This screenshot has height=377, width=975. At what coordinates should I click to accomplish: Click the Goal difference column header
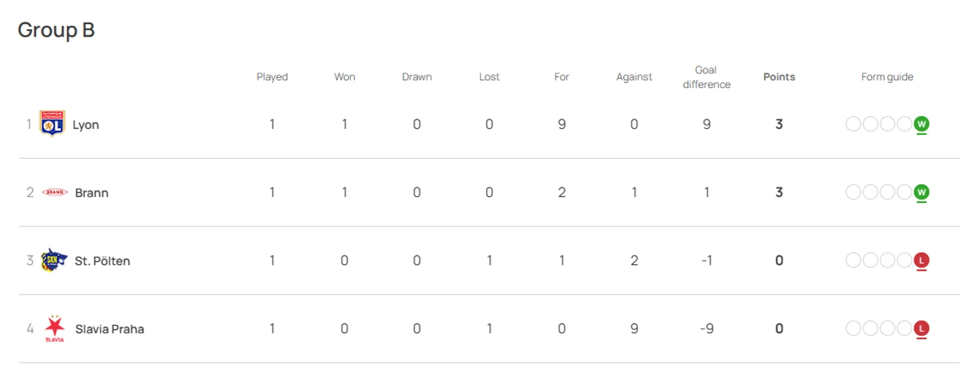pyautogui.click(x=706, y=77)
